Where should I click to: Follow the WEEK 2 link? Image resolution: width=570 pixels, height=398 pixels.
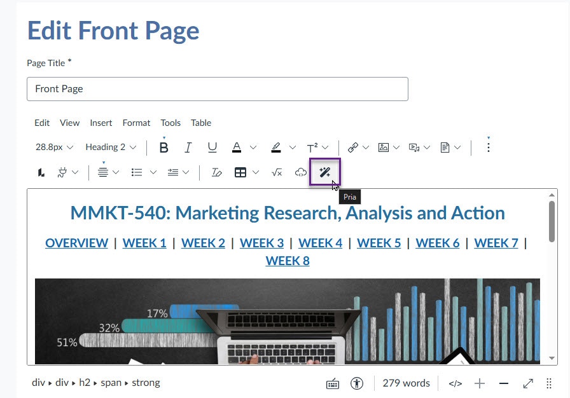click(x=203, y=243)
